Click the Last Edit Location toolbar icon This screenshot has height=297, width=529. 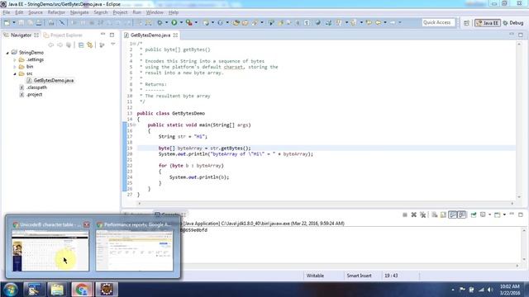point(369,22)
